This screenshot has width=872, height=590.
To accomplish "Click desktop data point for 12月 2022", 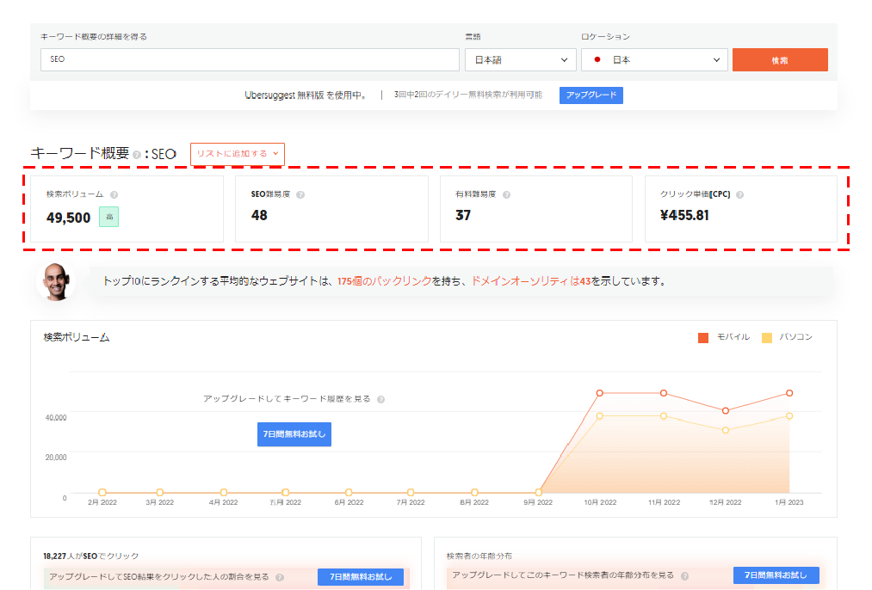I will tap(725, 430).
